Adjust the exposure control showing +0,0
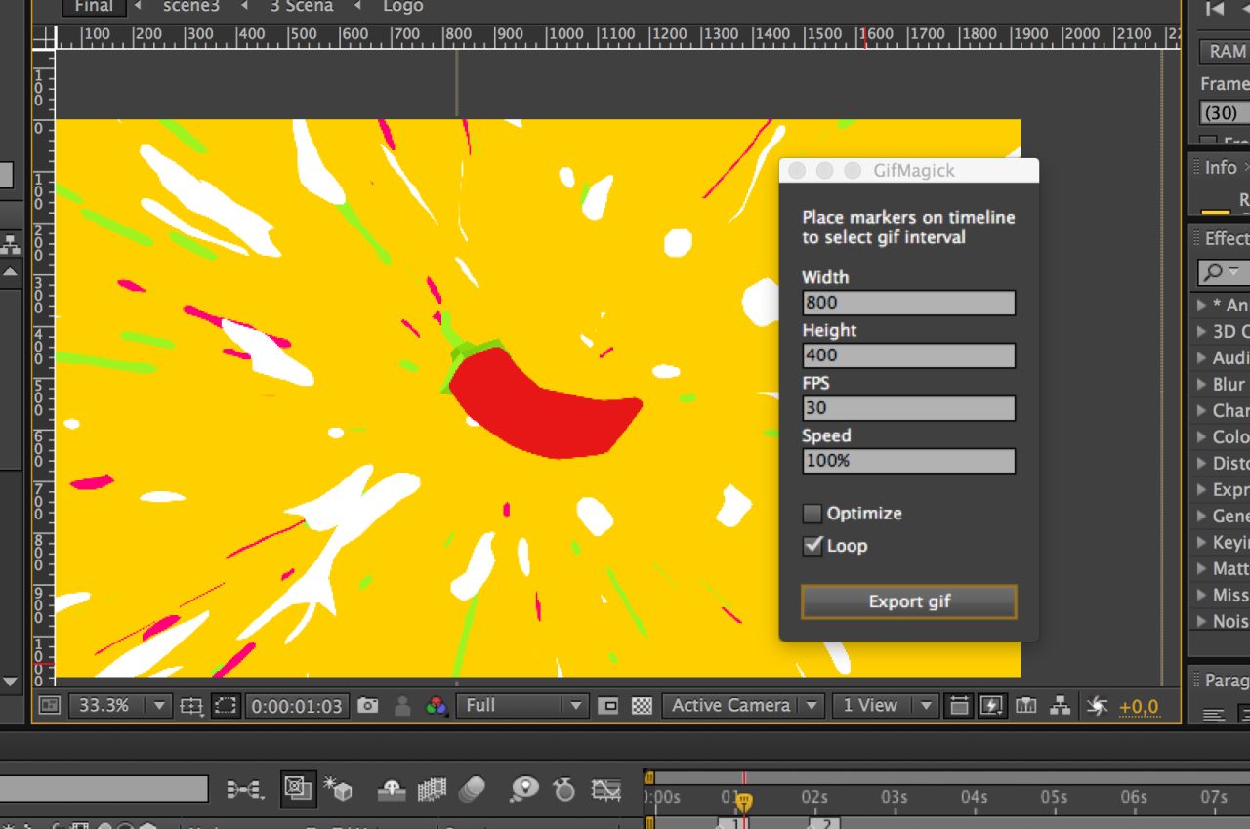Viewport: 1250px width, 829px height. pyautogui.click(x=1138, y=705)
